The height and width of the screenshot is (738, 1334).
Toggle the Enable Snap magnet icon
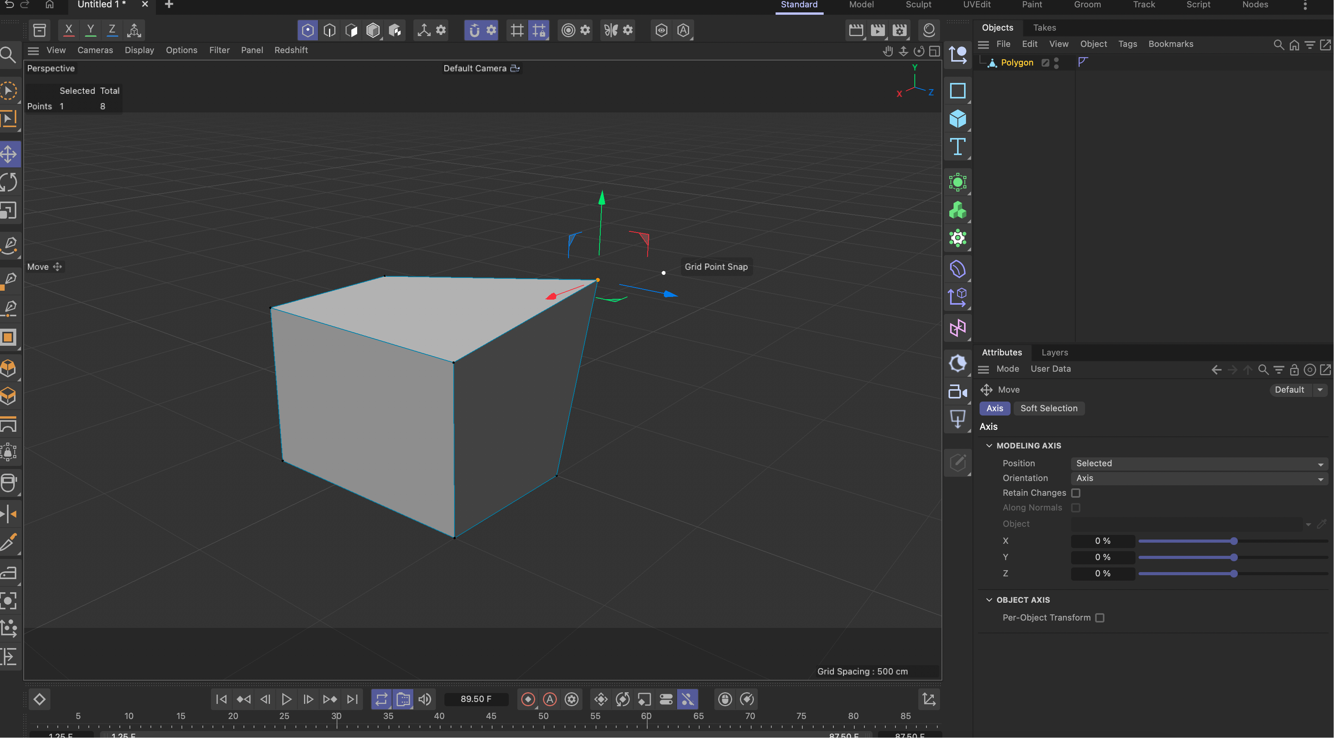tap(475, 30)
